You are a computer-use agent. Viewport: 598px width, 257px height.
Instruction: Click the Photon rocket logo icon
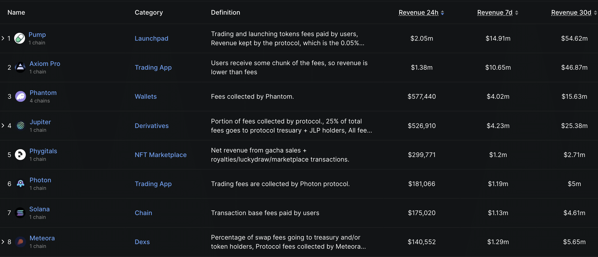coord(20,184)
